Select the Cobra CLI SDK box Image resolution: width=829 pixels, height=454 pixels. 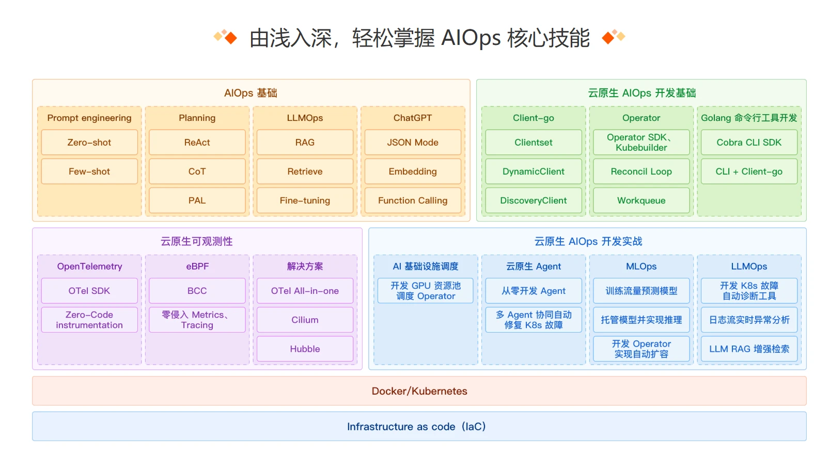click(749, 142)
